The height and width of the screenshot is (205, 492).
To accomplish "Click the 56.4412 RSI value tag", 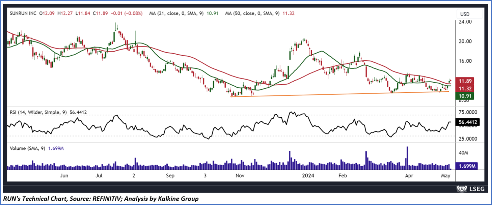I will [x=467, y=122].
